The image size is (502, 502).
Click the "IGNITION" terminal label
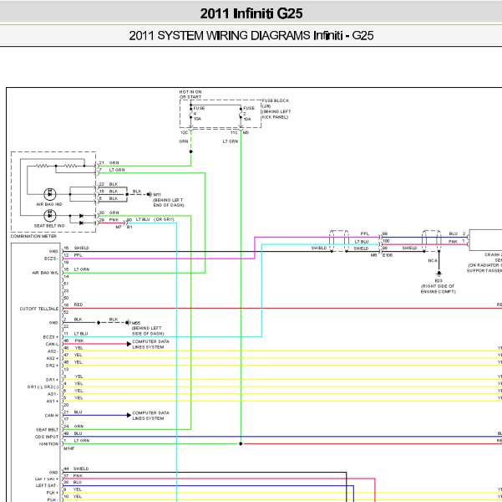pos(48,444)
